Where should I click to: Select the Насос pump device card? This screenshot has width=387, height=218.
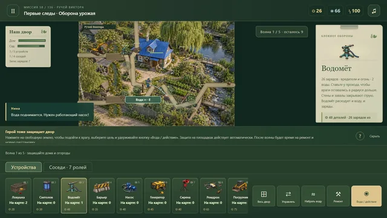coord(129,195)
